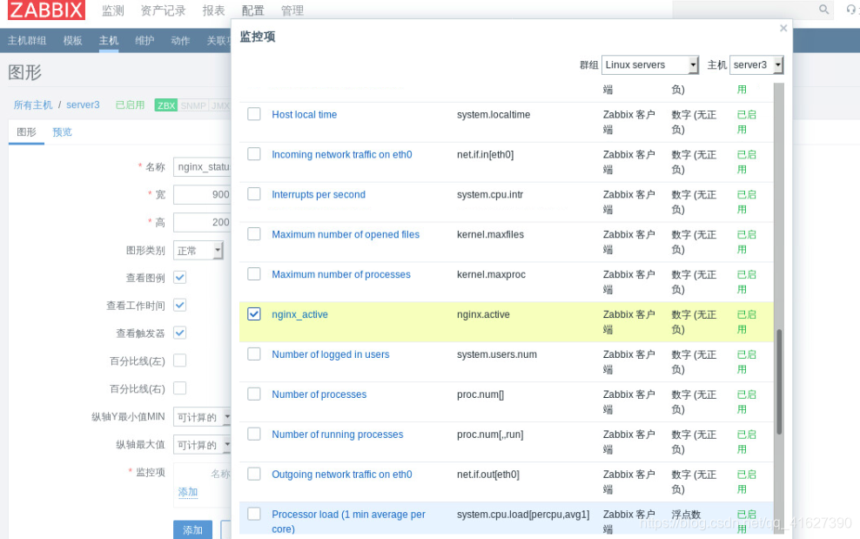The image size is (860, 539).
Task: Open the 群组 Linux servers dropdown
Action: (650, 64)
